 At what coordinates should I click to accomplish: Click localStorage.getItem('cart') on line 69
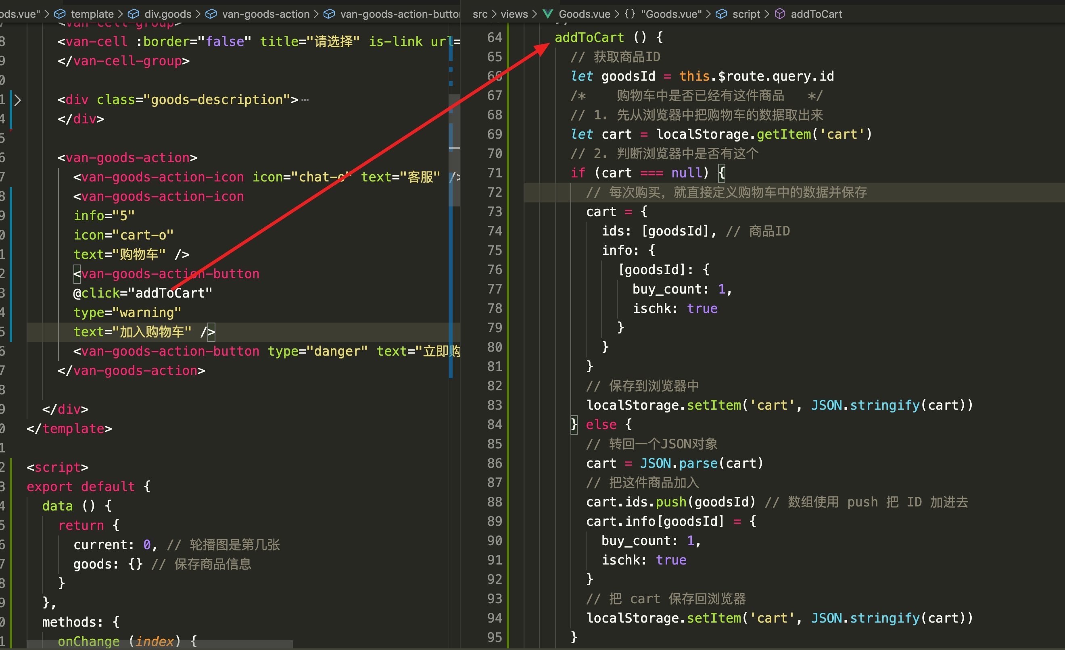pyautogui.click(x=764, y=134)
